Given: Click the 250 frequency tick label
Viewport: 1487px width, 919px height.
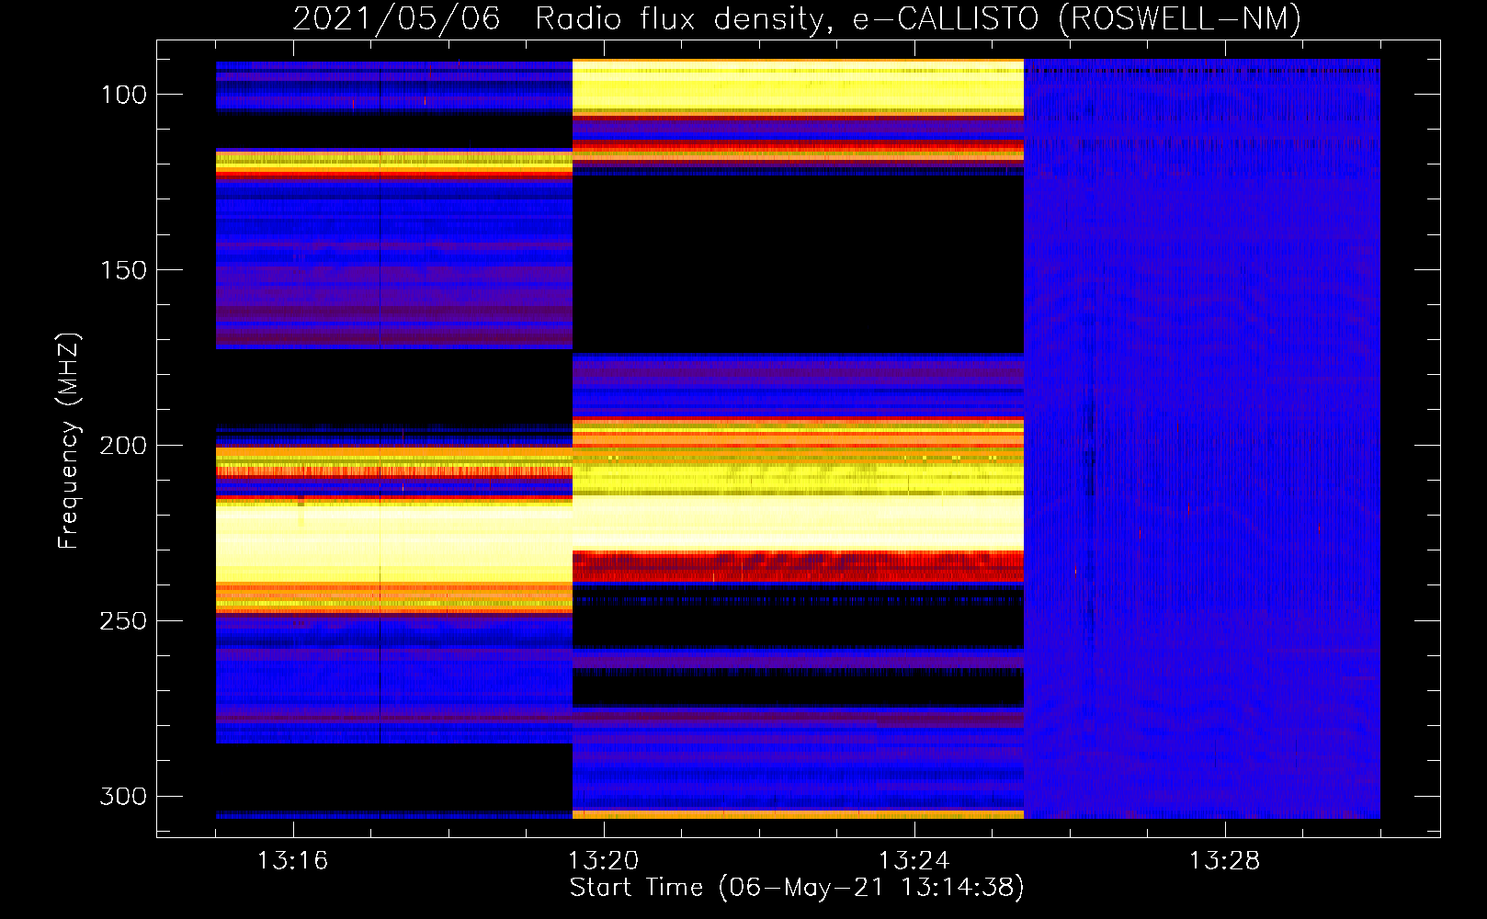Looking at the screenshot, I should coord(123,621).
